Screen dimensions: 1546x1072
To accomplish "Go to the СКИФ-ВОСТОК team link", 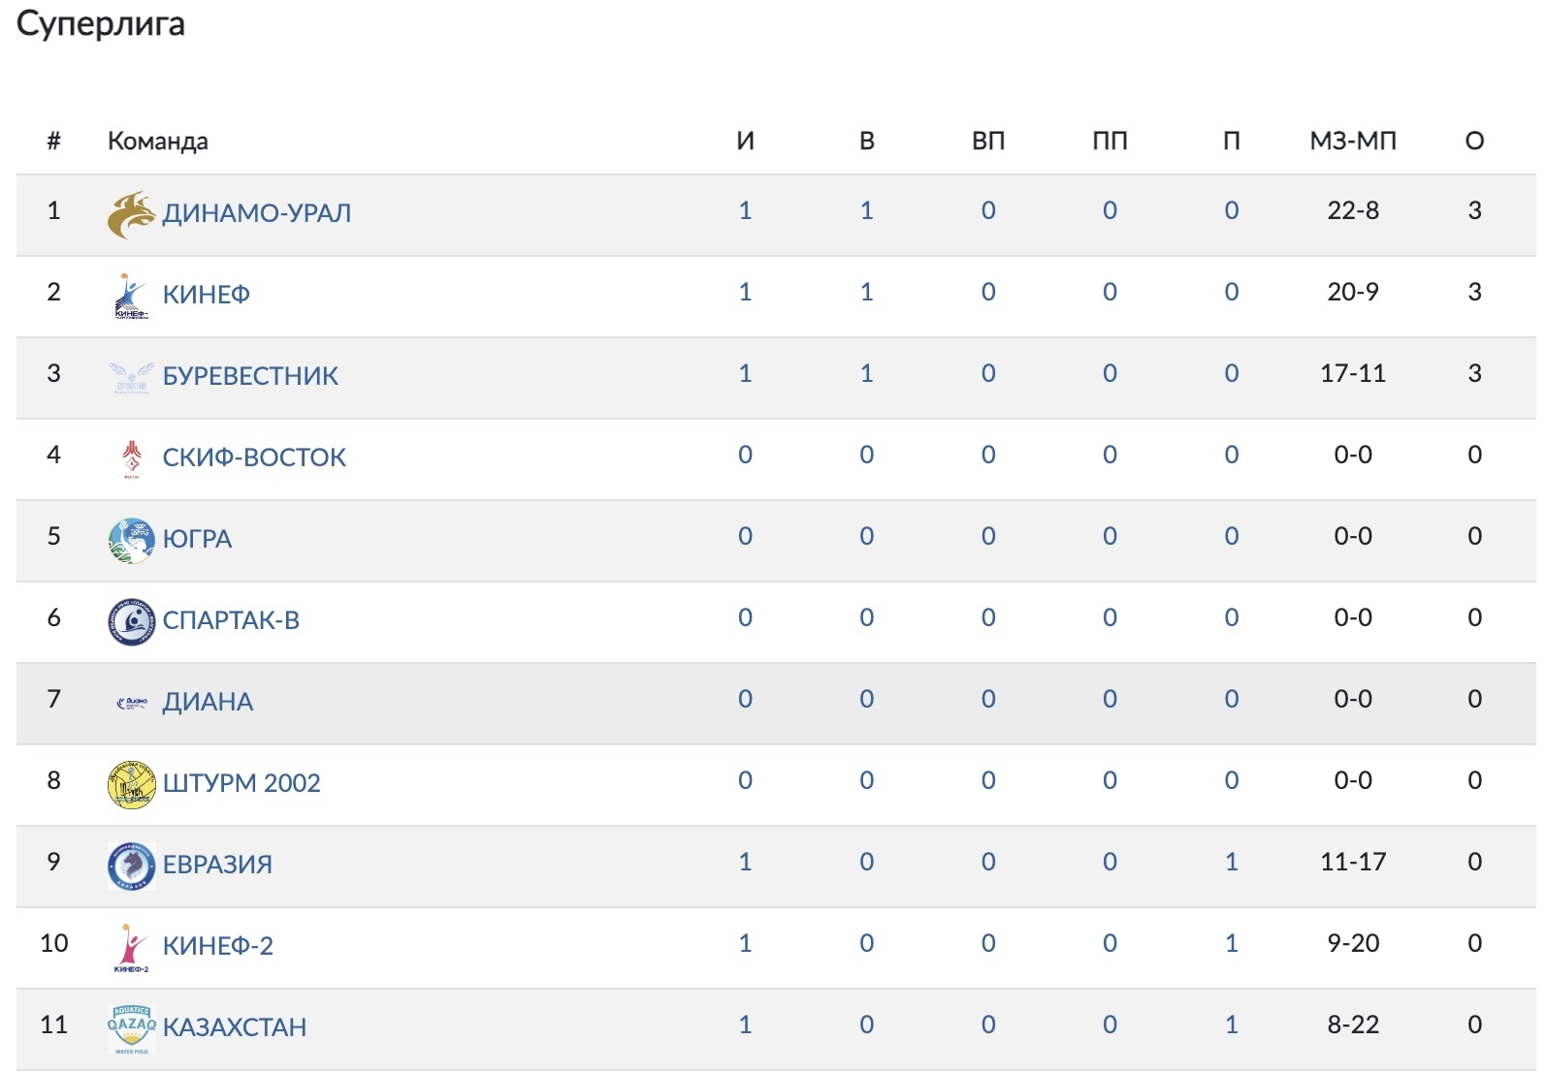I will [254, 457].
